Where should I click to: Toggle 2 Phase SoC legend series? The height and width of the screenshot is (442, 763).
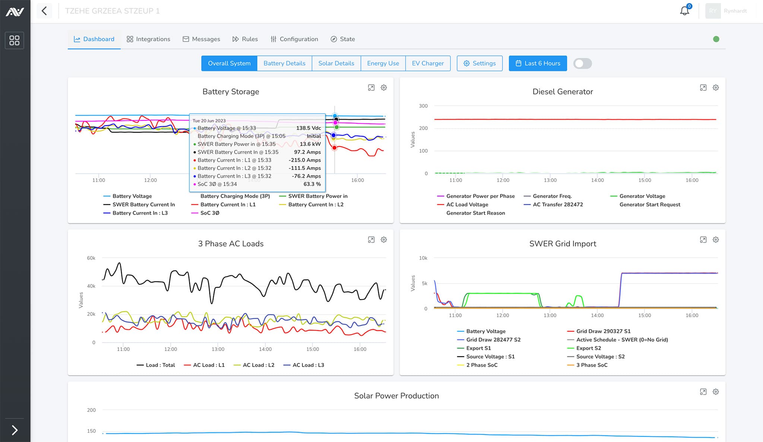pyautogui.click(x=477, y=365)
